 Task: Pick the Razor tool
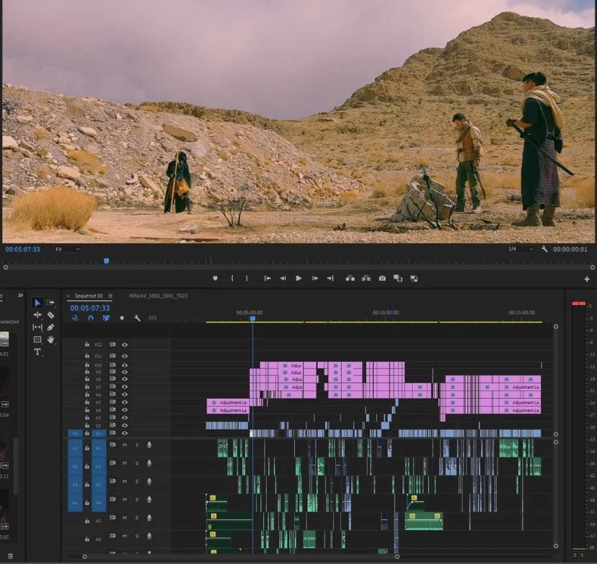coord(50,315)
